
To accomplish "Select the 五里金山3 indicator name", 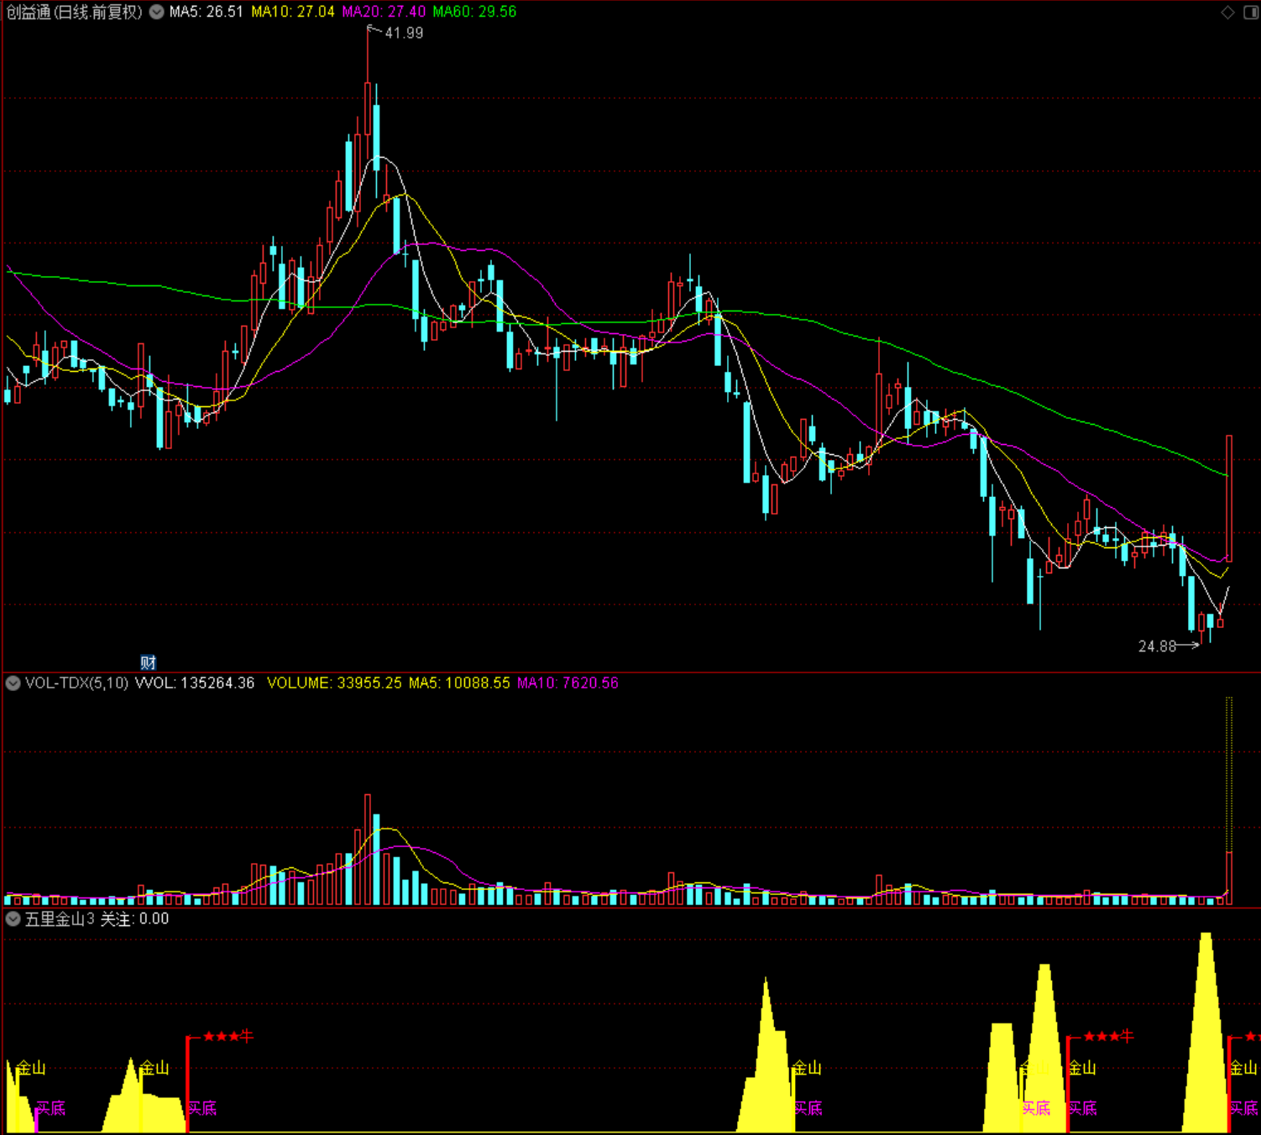I will pyautogui.click(x=60, y=919).
